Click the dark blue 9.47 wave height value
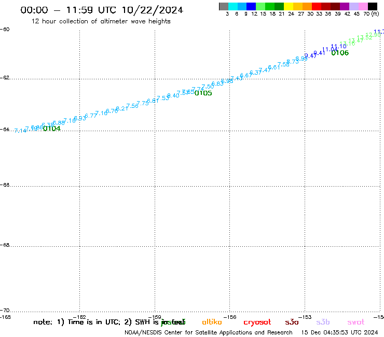This screenshot has height=337, width=384. click(x=310, y=55)
